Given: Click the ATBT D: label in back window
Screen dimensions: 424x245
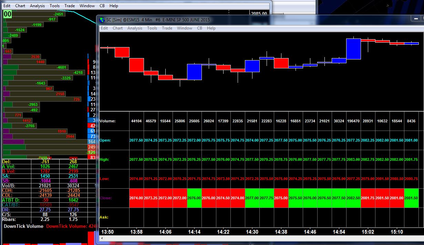Looking at the screenshot, I should (11, 200).
